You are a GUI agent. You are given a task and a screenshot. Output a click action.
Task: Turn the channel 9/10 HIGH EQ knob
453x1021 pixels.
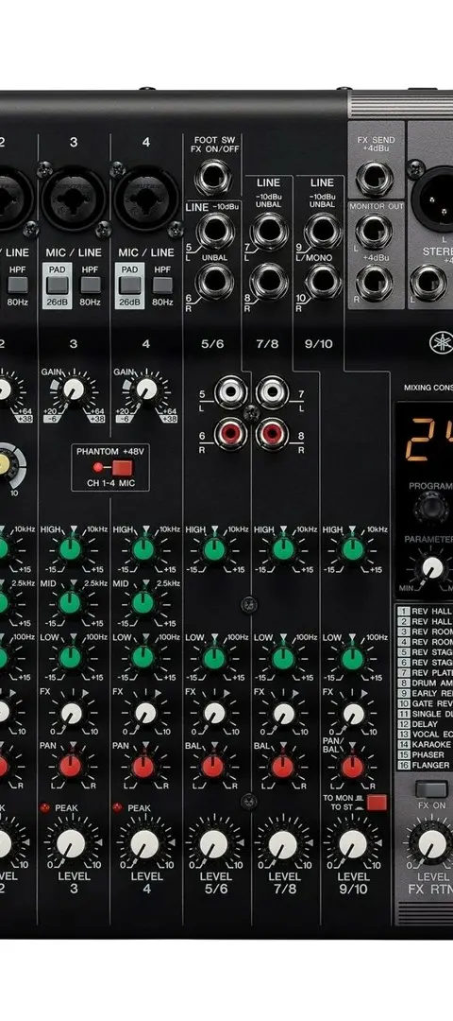pos(353,549)
